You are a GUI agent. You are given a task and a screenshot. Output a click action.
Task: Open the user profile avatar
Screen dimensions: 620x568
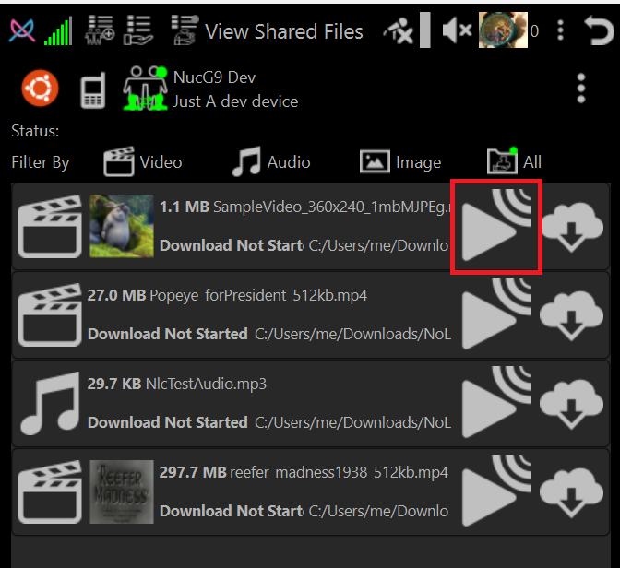coord(503,30)
